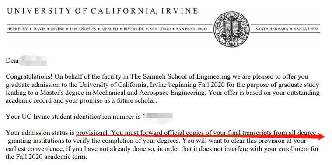Click the University of California, Irvine heading

pos(102,11)
